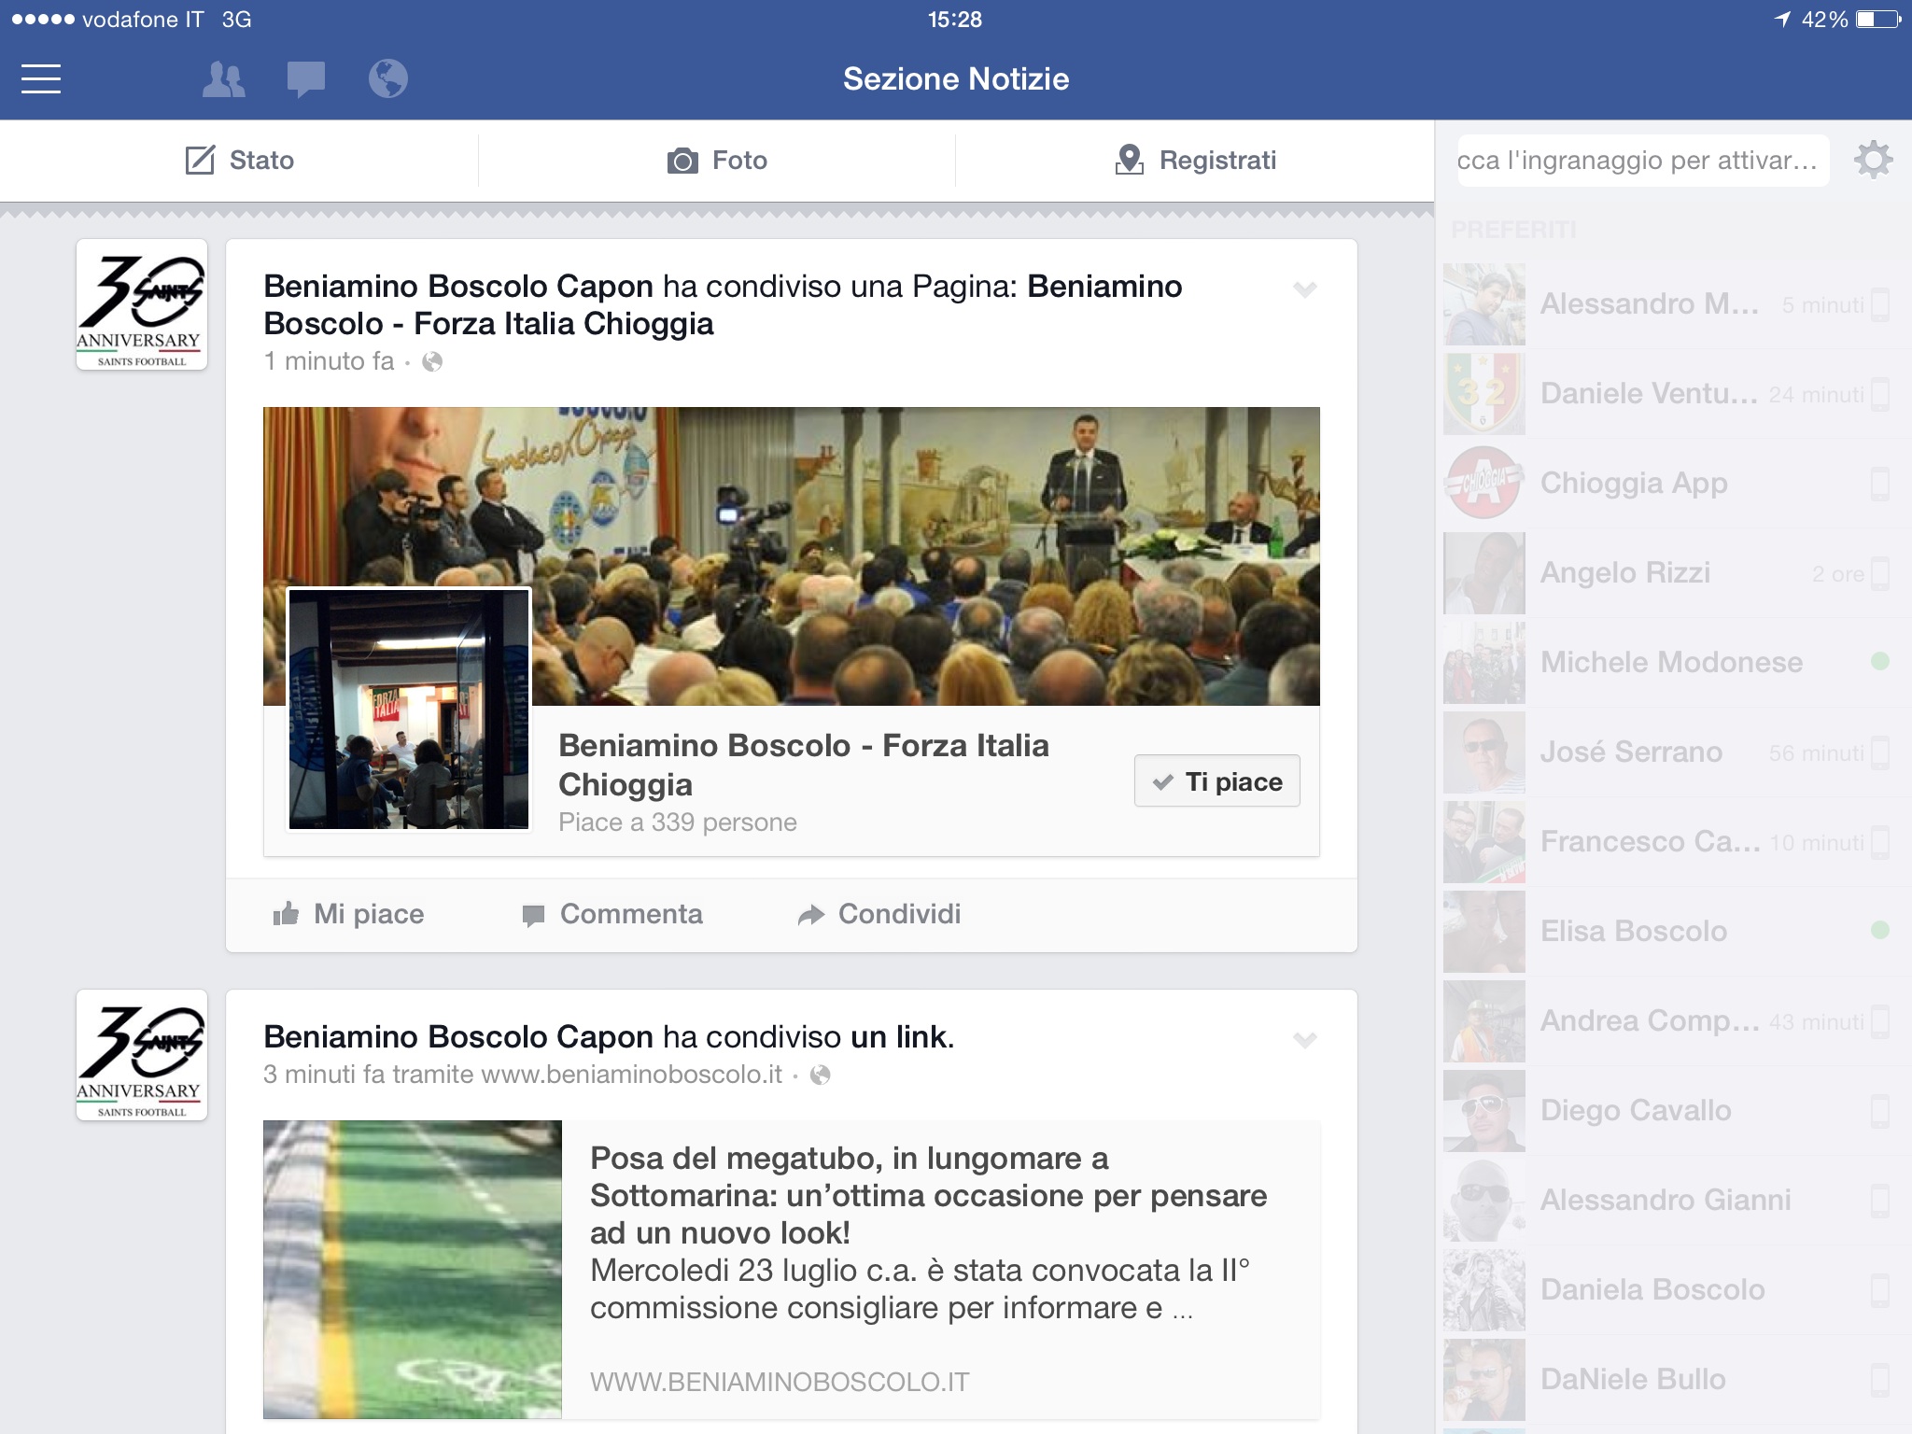Tap the Piace a 339 persone text
This screenshot has width=1912, height=1434.
pyautogui.click(x=678, y=822)
